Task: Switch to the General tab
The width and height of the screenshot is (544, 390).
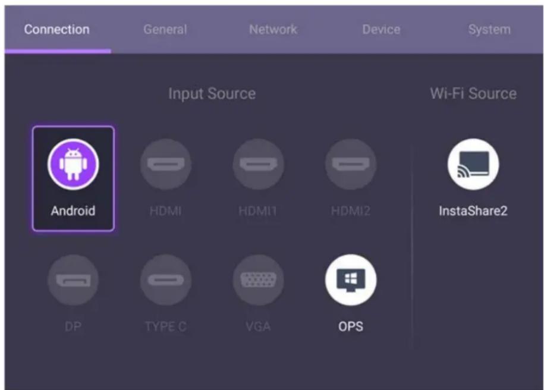Action: pos(165,30)
